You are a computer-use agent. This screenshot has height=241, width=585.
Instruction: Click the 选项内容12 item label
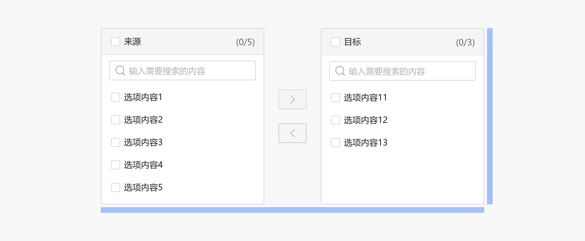[x=365, y=120]
